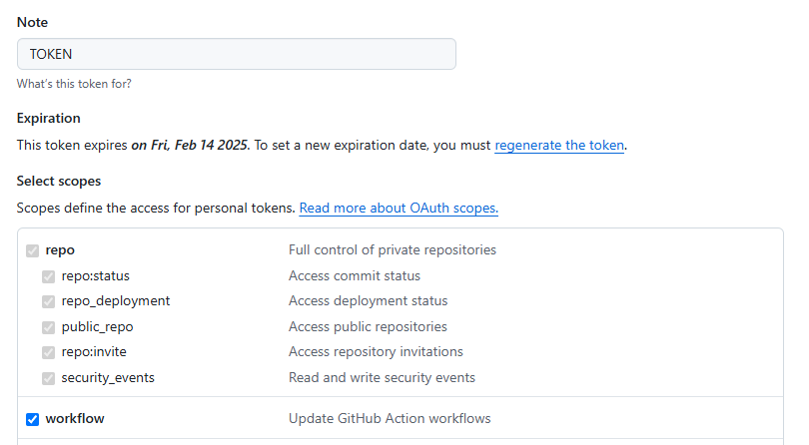
Task: Toggle the public_repo checkbox
Action: [48, 327]
